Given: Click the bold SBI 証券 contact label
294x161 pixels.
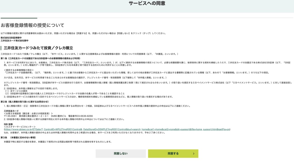Looking at the screenshot, I should pyautogui.click(x=8, y=124).
